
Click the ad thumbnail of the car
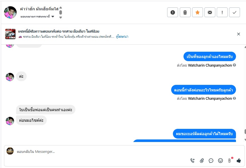(x=10, y=34)
